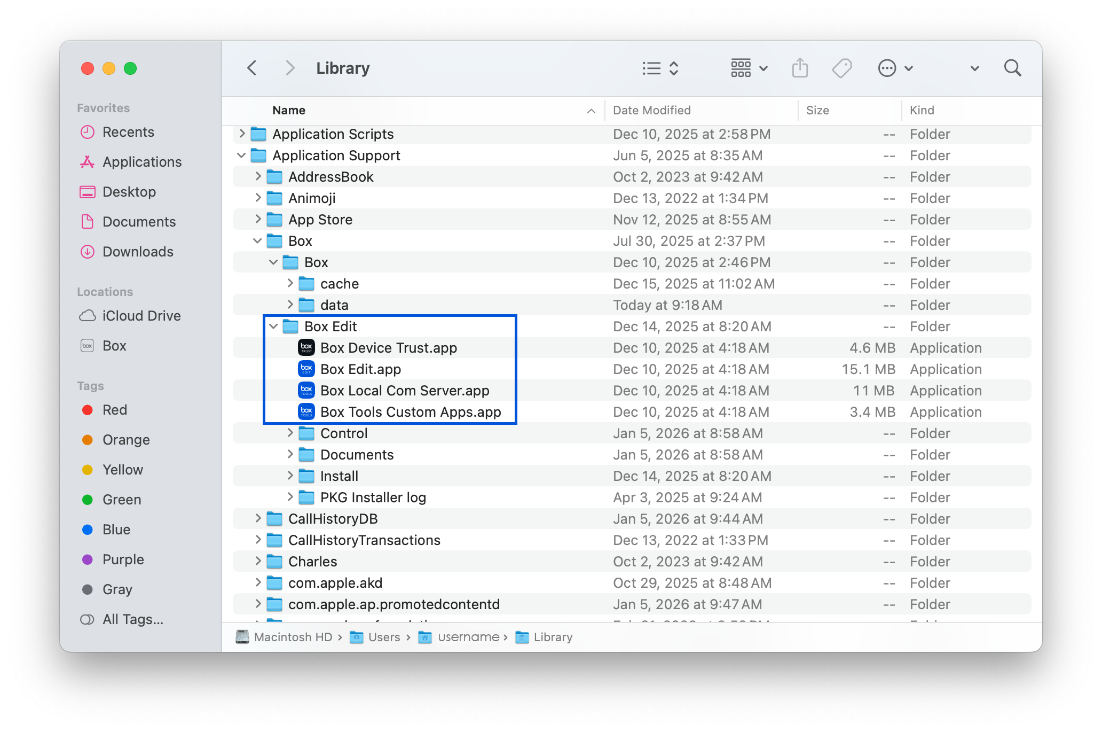The image size is (1102, 731).
Task: Collapse the Box Edit folder
Action: coord(274,326)
